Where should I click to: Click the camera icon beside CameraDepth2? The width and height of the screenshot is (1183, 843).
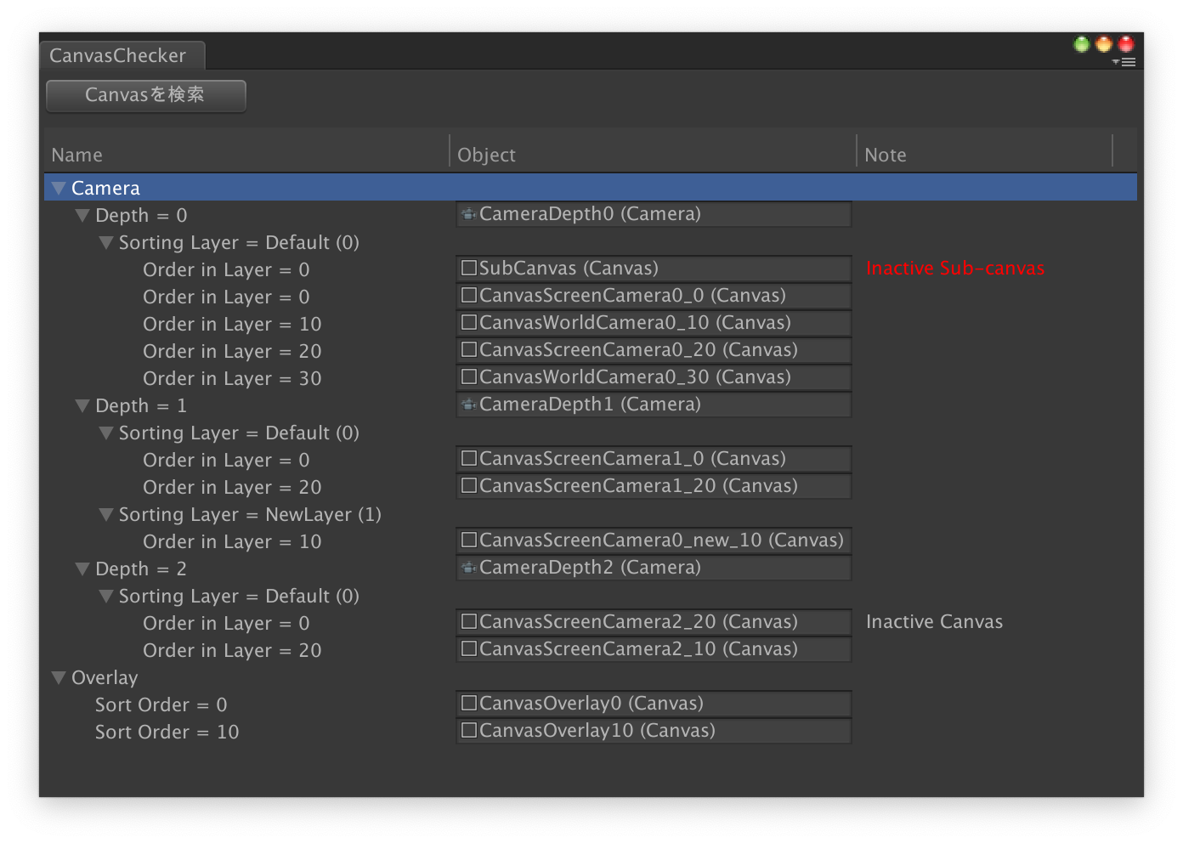pyautogui.click(x=468, y=568)
